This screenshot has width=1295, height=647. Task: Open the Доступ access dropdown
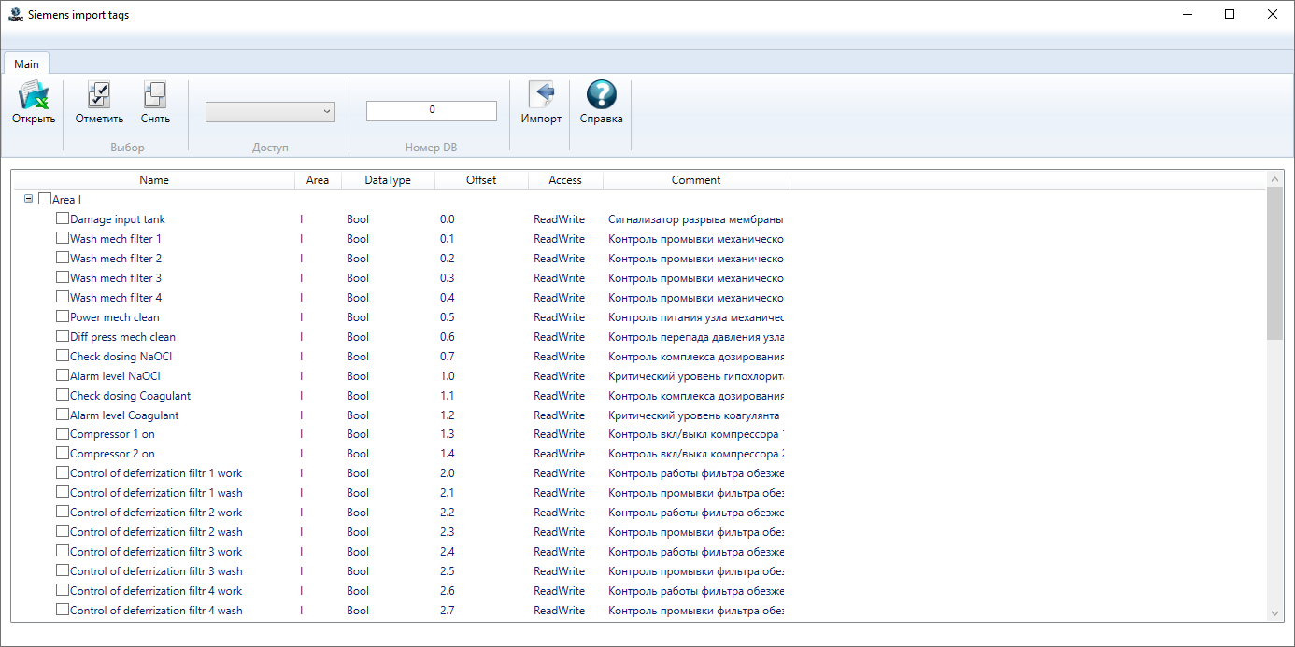270,111
